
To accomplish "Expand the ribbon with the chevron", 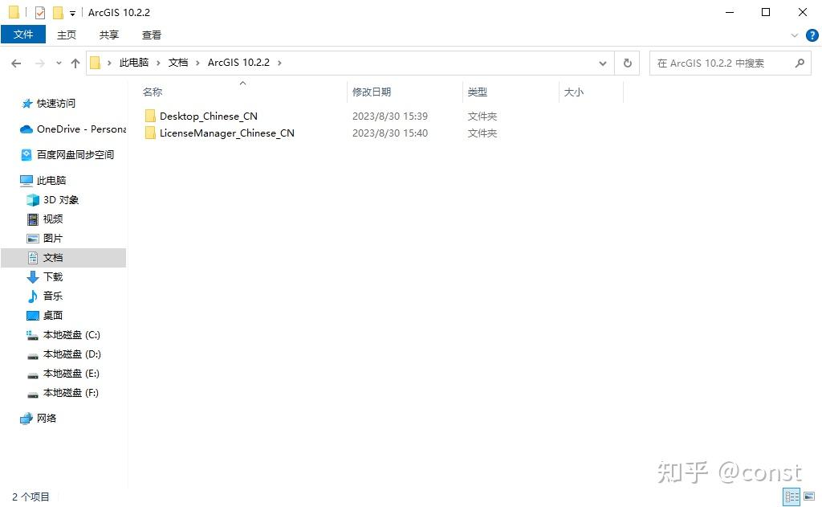I will (x=795, y=35).
